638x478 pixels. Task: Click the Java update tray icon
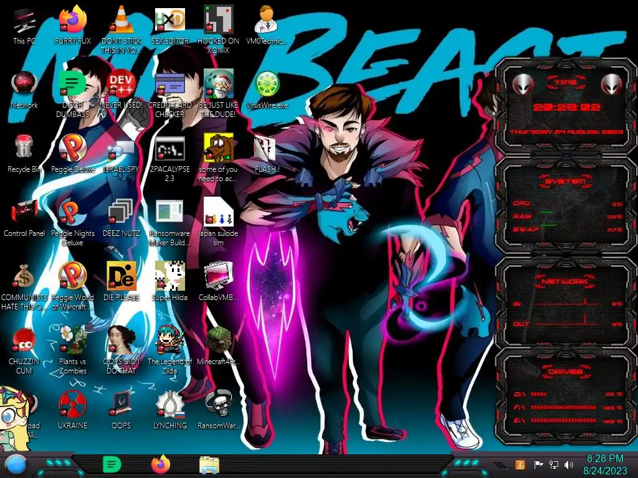point(520,464)
